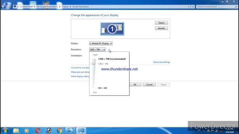
Task: Go to All Control Panel Items breadcrumb
Action: tap(47, 7)
